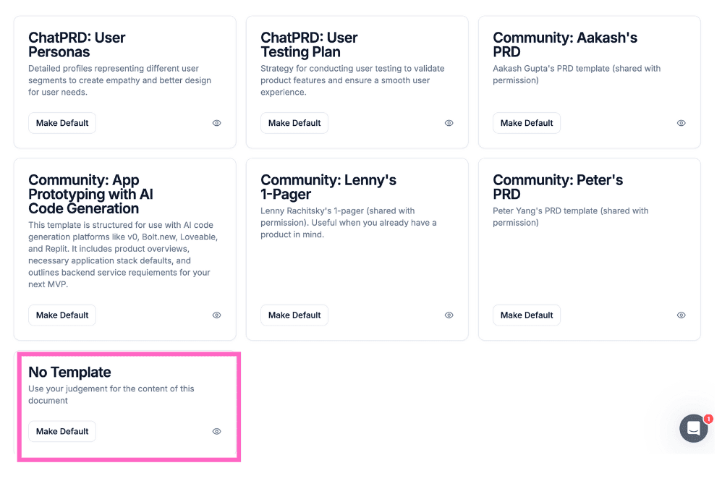Preview App Prototyping with AI Code Generation template
Screen dimensions: 722x489
[x=216, y=315]
